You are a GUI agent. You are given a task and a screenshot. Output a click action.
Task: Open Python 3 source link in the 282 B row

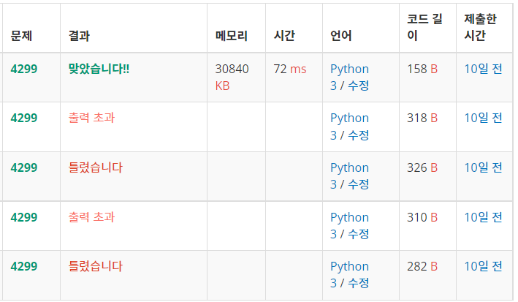coord(349,274)
